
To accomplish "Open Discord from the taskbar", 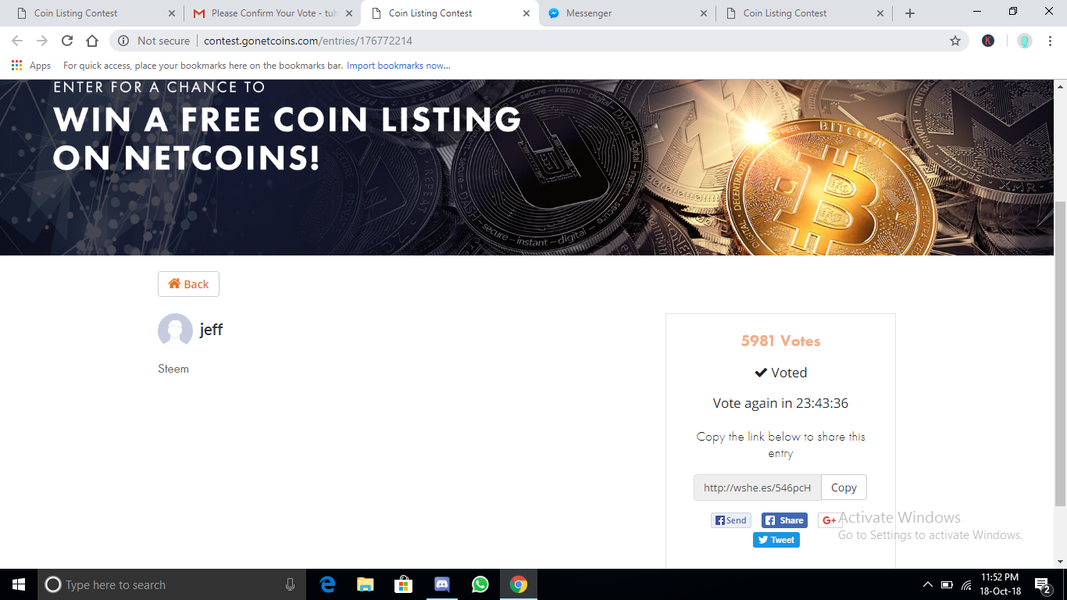I will pos(442,584).
